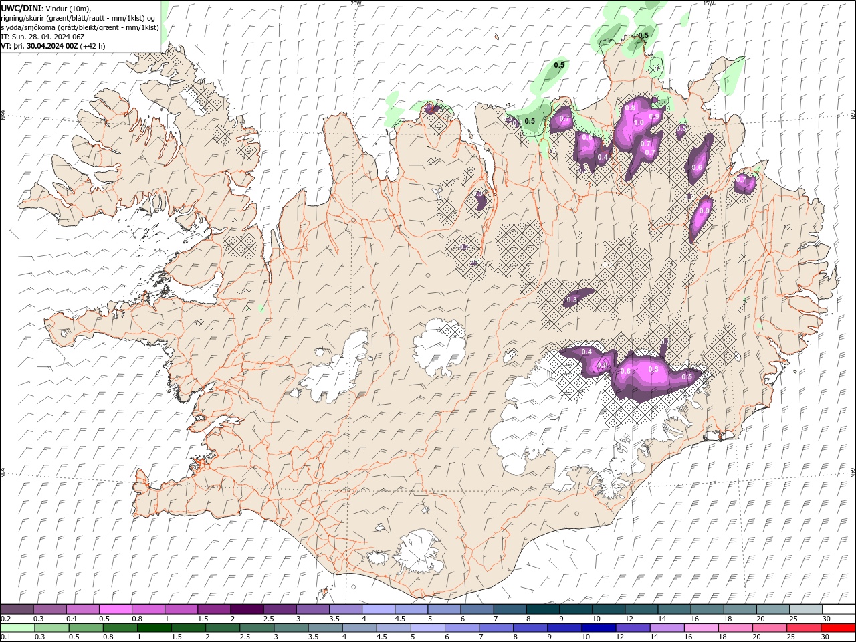Pick the deep blue 10 swatch, lower legend row
856x642 pixels.
point(599,628)
